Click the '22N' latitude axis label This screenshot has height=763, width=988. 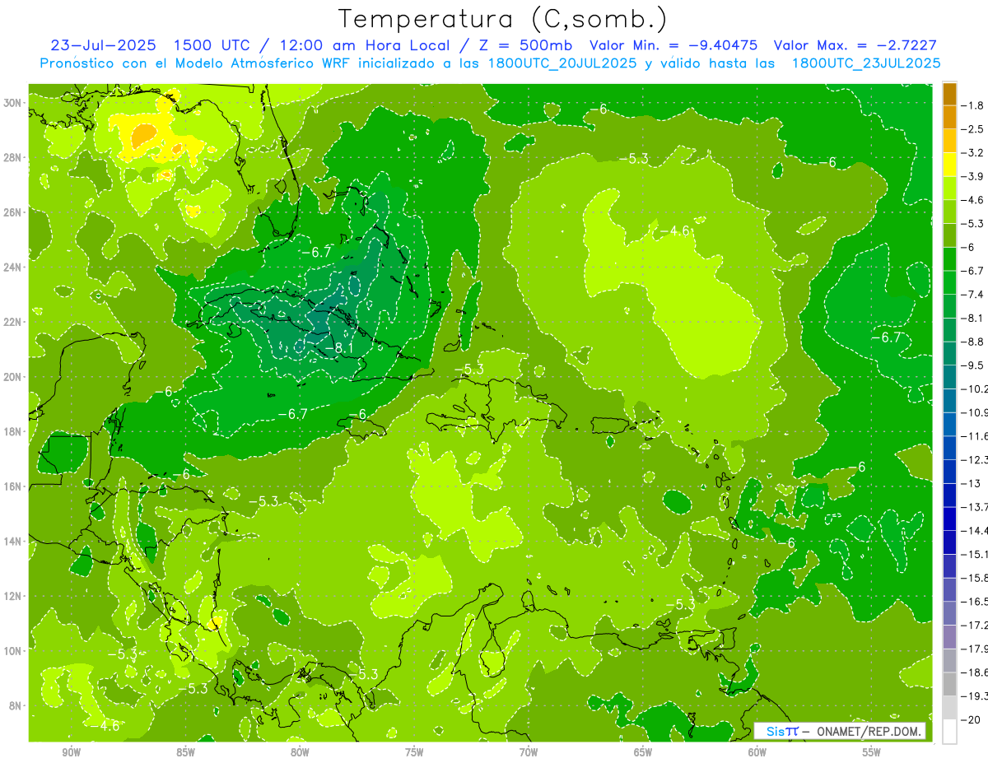[x=13, y=322]
